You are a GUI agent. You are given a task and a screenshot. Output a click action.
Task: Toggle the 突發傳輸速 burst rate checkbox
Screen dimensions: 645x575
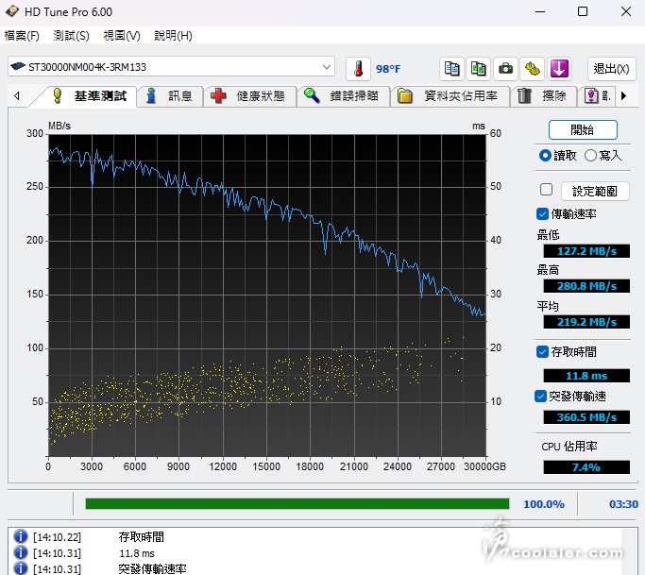[x=540, y=397]
